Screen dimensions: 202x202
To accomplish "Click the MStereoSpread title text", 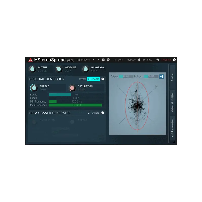I will point(50,60).
